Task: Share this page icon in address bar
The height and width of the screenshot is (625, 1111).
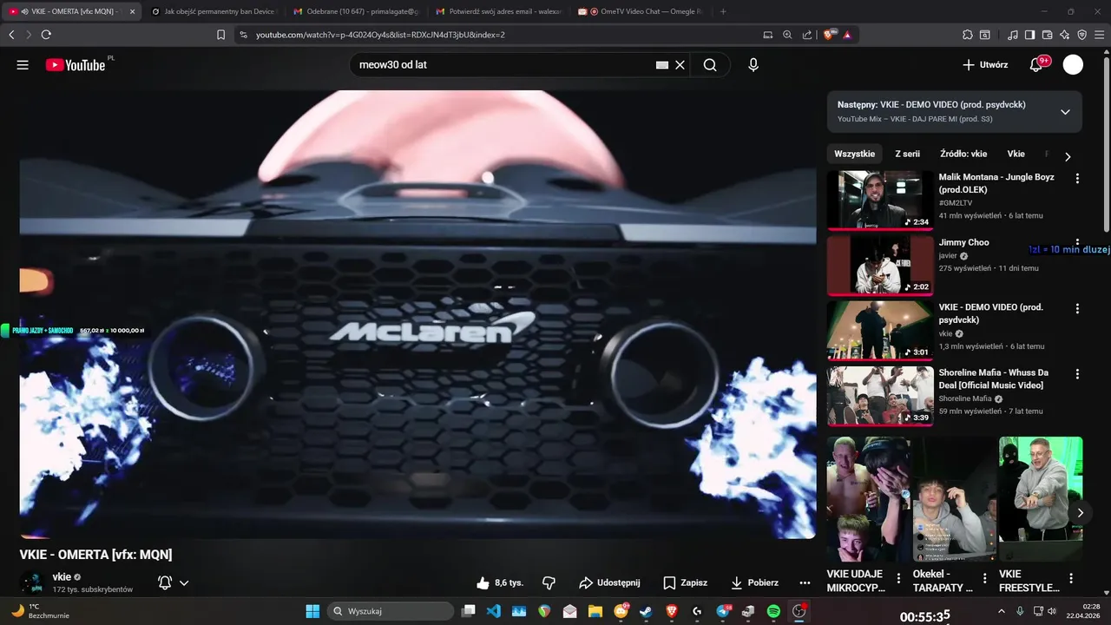Action: pos(807,35)
